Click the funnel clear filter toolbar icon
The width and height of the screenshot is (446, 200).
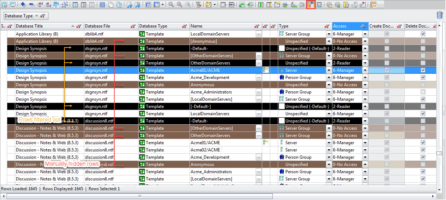(x=198, y=5)
